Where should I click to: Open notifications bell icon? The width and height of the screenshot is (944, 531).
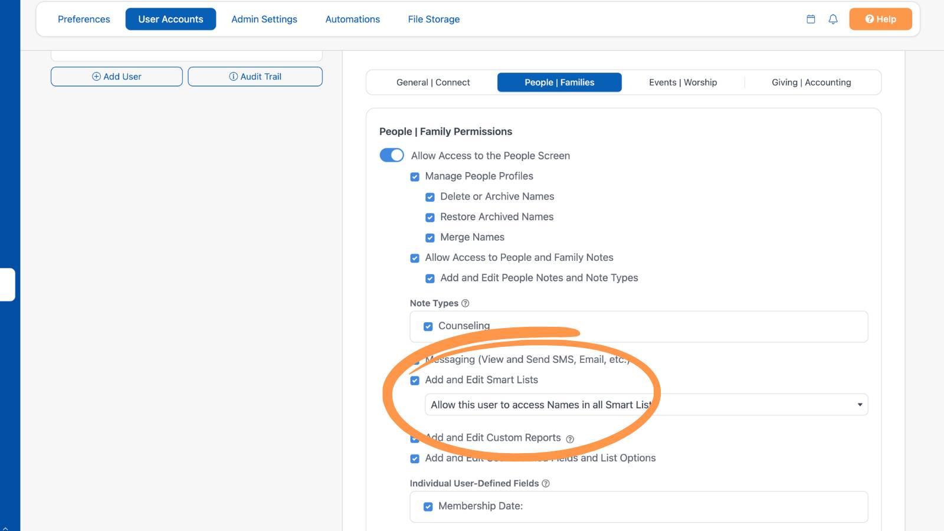tap(833, 19)
